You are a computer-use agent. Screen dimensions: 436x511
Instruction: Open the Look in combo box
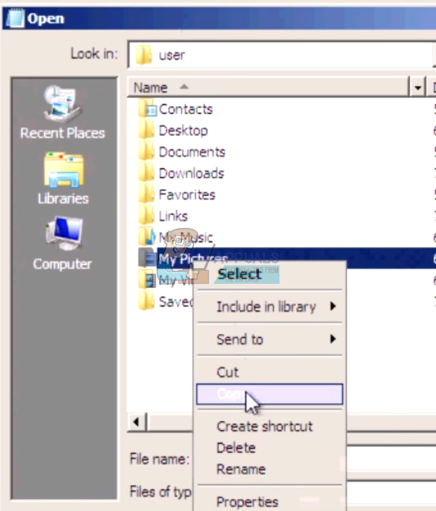click(281, 55)
